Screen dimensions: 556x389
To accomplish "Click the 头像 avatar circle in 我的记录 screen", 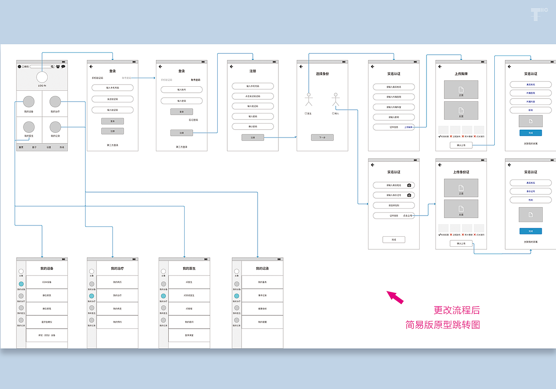I will pos(237,271).
